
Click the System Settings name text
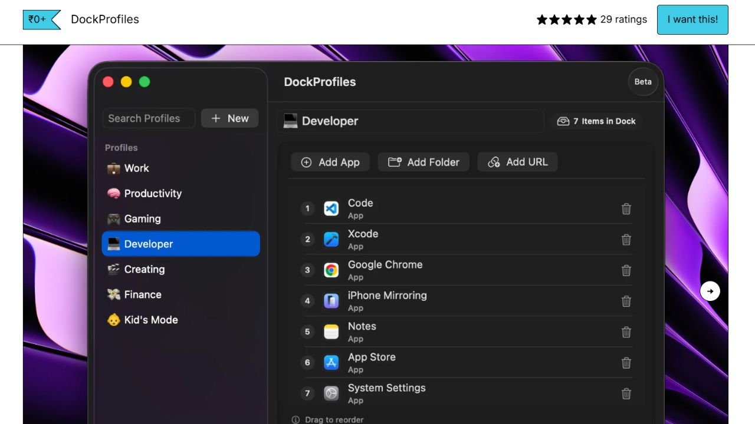coord(386,388)
